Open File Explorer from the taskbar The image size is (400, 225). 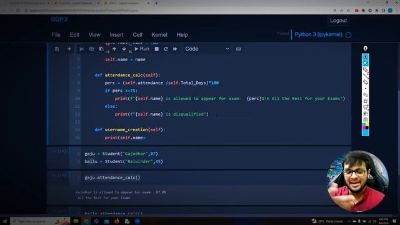pos(76,221)
